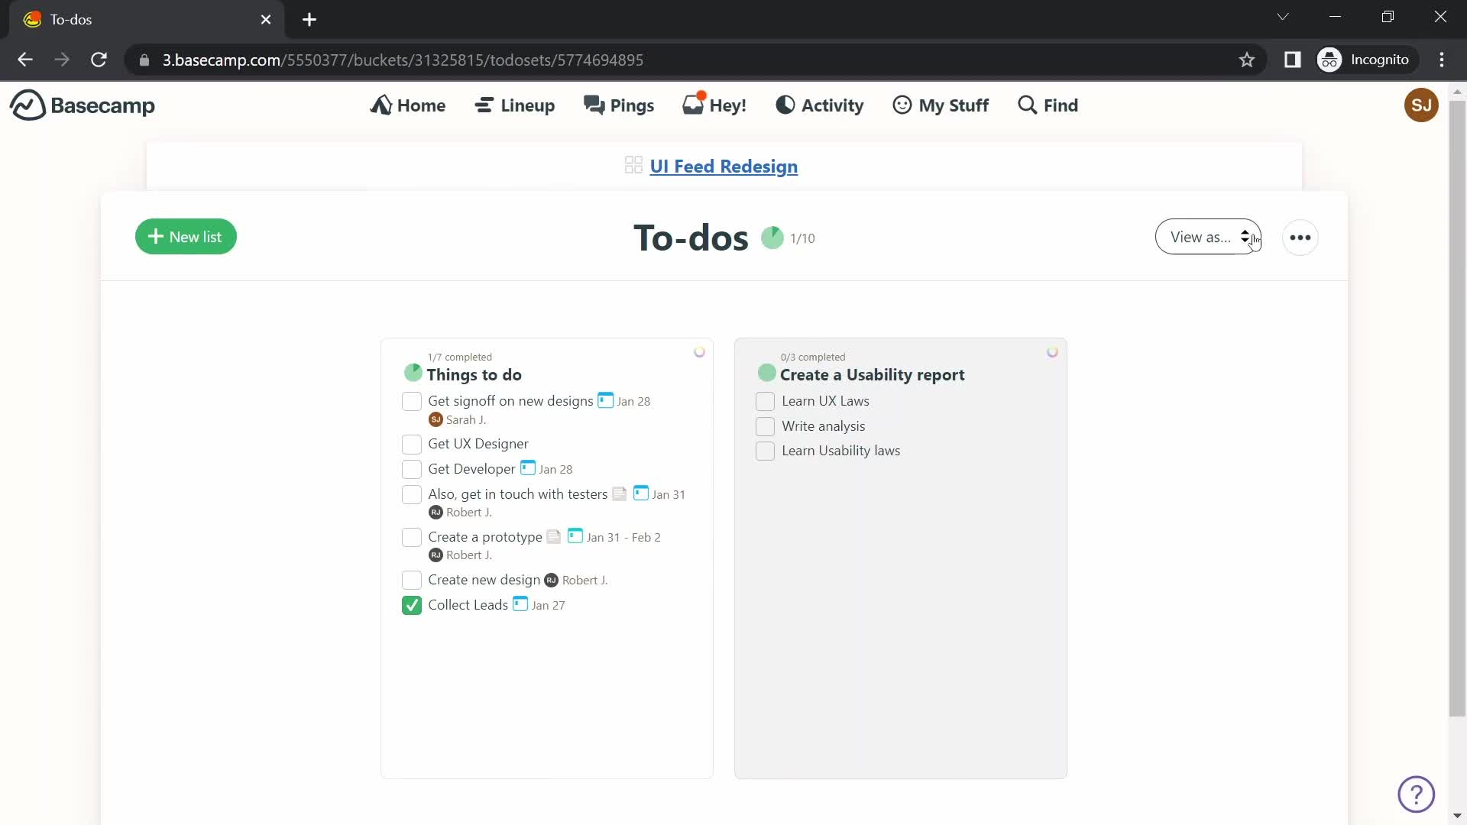Click the Hey! notification icon

(714, 105)
